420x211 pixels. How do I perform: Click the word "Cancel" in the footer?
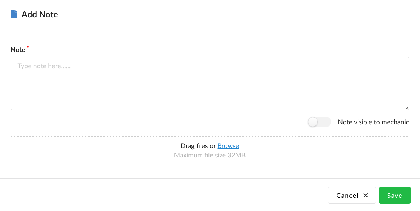coord(347,196)
